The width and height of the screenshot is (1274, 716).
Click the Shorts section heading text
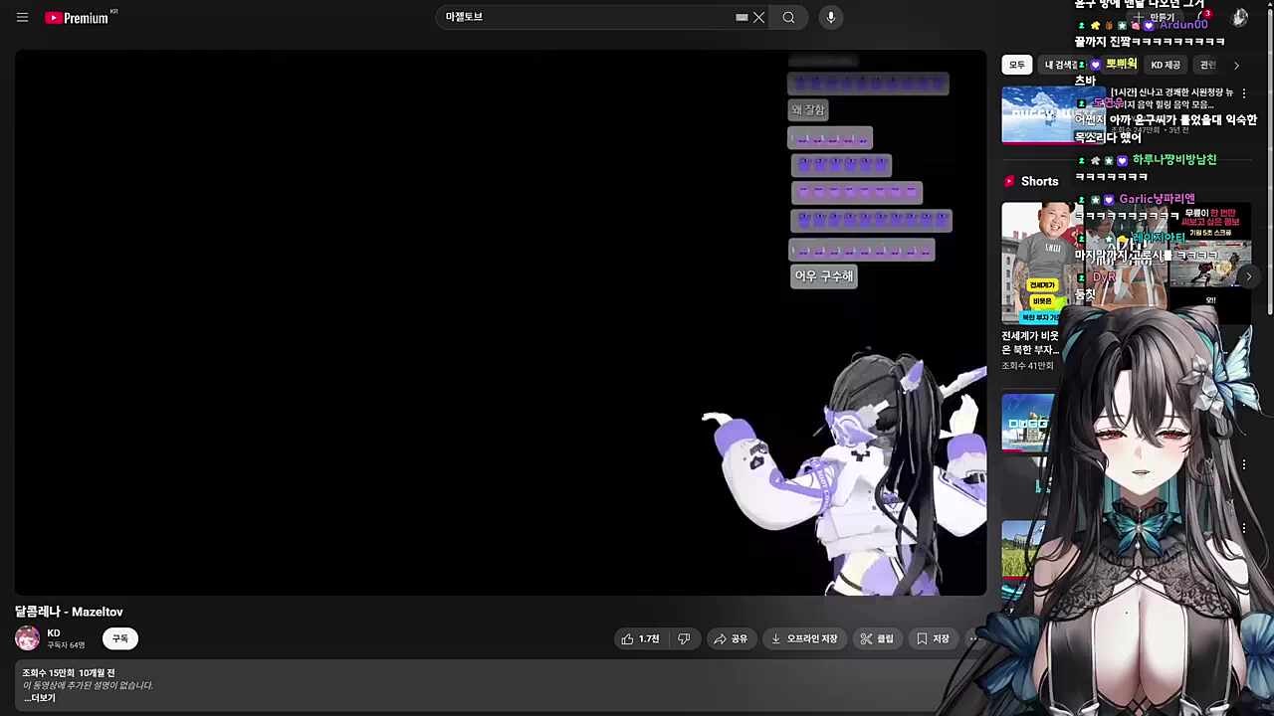click(1039, 182)
